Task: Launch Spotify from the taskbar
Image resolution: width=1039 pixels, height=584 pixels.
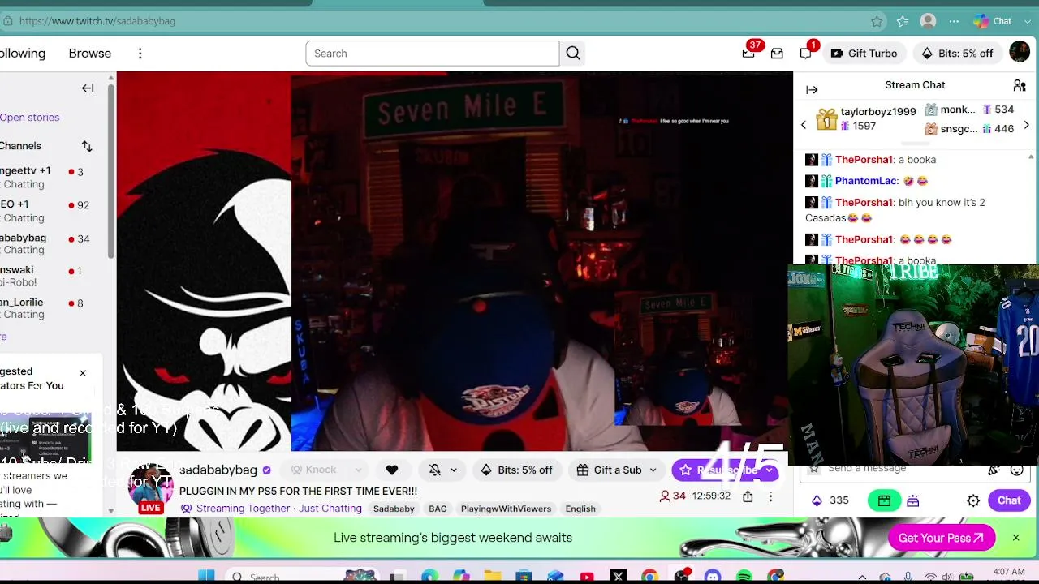Action: click(x=744, y=576)
